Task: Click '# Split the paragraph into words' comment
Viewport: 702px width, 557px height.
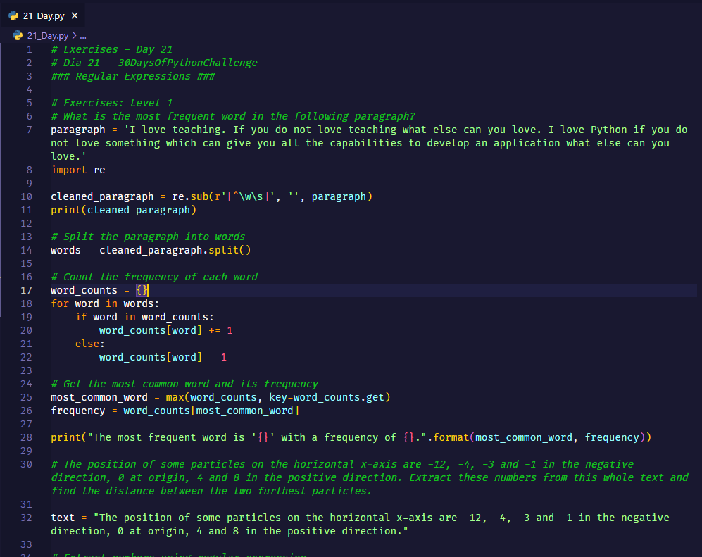Action: tap(148, 237)
